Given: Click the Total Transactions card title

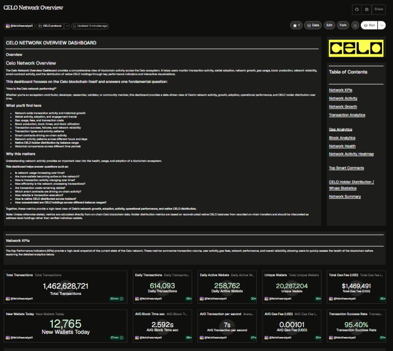Looking at the screenshot, I should [x=19, y=275].
